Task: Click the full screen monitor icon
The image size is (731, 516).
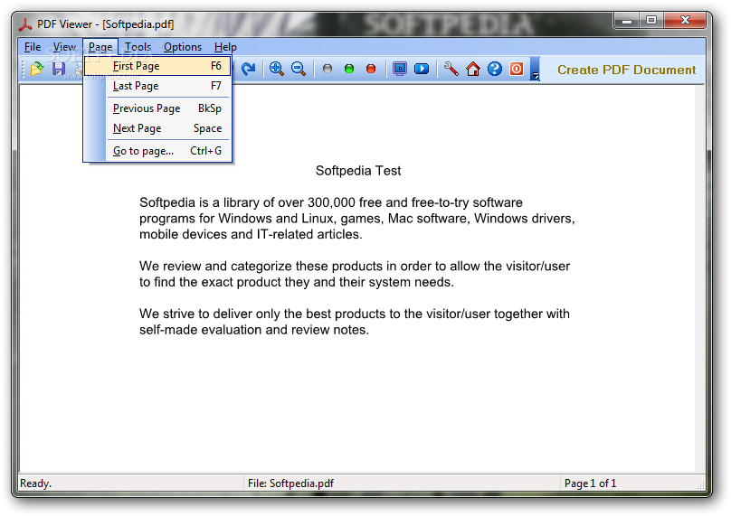Action: pos(400,69)
